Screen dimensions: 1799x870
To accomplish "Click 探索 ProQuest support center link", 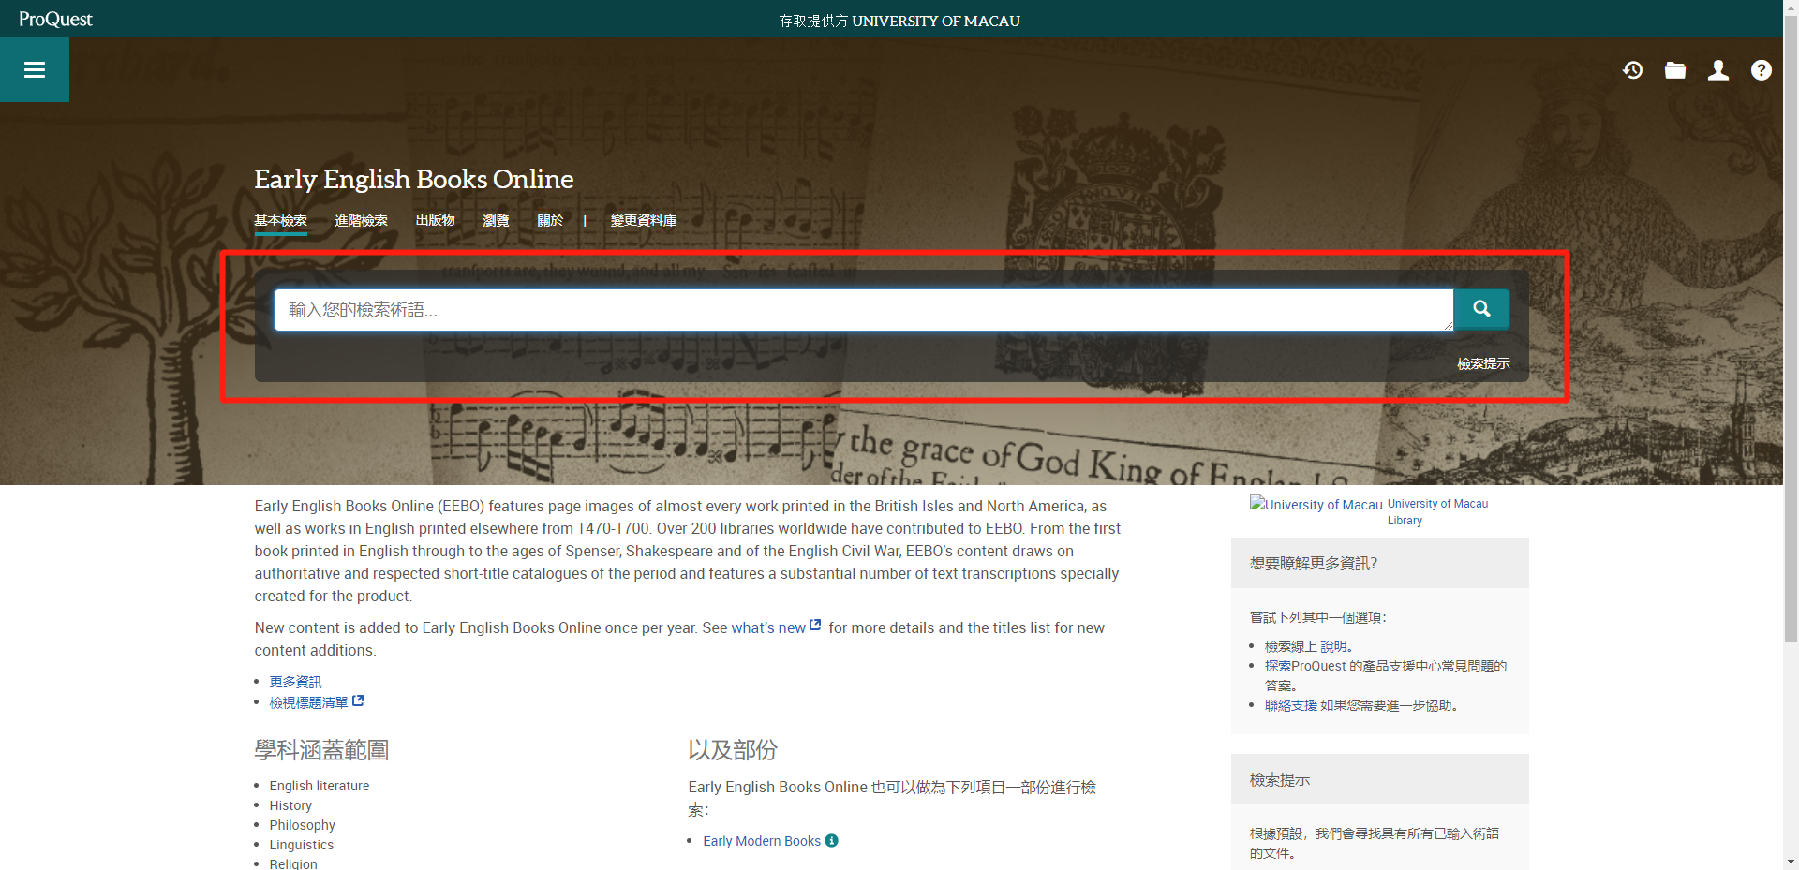I will [x=1278, y=666].
